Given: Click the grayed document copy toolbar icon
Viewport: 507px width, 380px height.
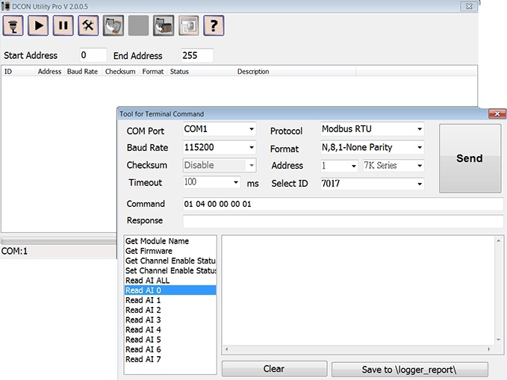Looking at the screenshot, I should [x=188, y=25].
